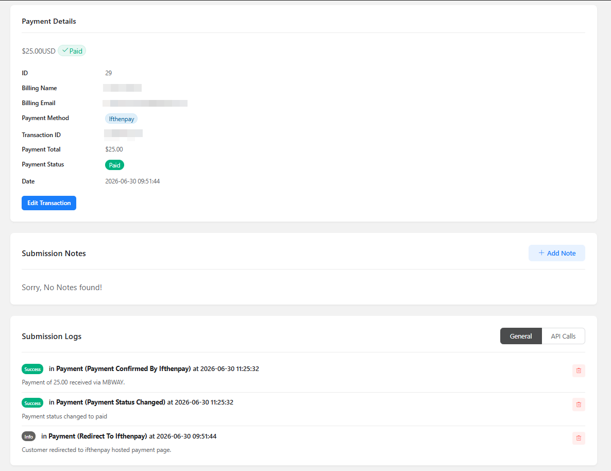The width and height of the screenshot is (611, 471).
Task: Select the $25.00USD amount text
Action: (x=39, y=51)
